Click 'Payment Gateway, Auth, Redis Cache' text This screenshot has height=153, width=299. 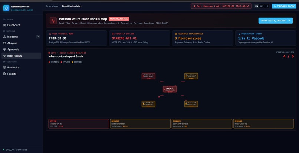click(192, 42)
